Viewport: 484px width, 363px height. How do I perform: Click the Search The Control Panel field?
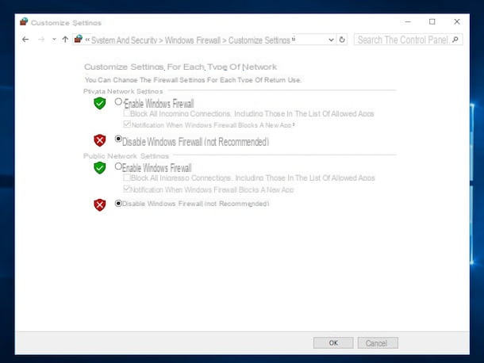[x=408, y=40]
